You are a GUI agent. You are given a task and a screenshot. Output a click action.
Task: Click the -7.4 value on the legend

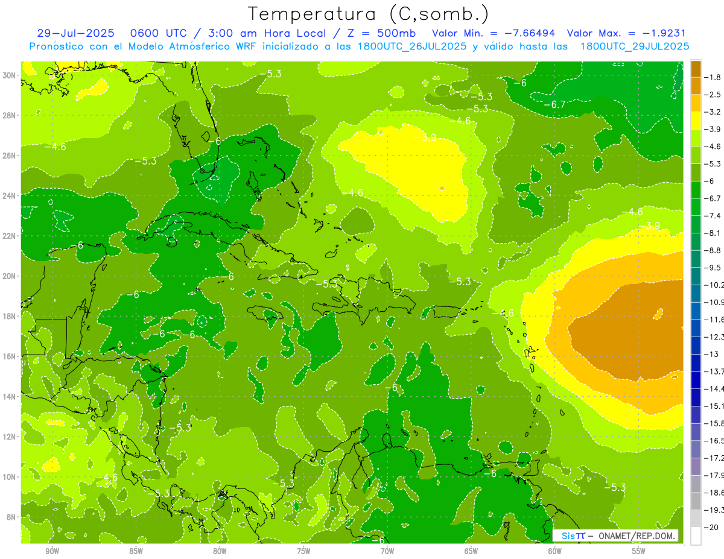713,215
